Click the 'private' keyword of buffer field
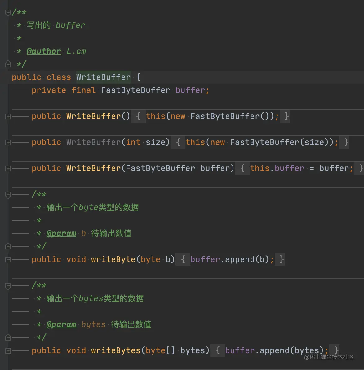 point(49,90)
